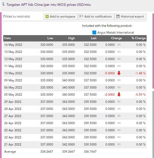Viewport: 154px width, 158px height.
Task: Click the tree arrow icon beside Tungsten APT title
Action: tap(3, 5)
